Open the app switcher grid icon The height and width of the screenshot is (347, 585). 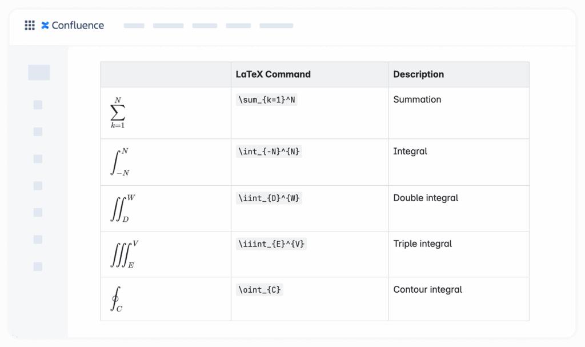click(x=30, y=25)
